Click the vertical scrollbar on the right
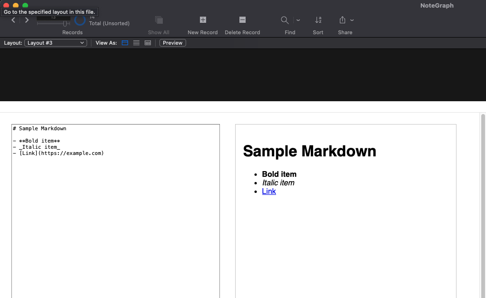This screenshot has height=298, width=486. pyautogui.click(x=483, y=204)
